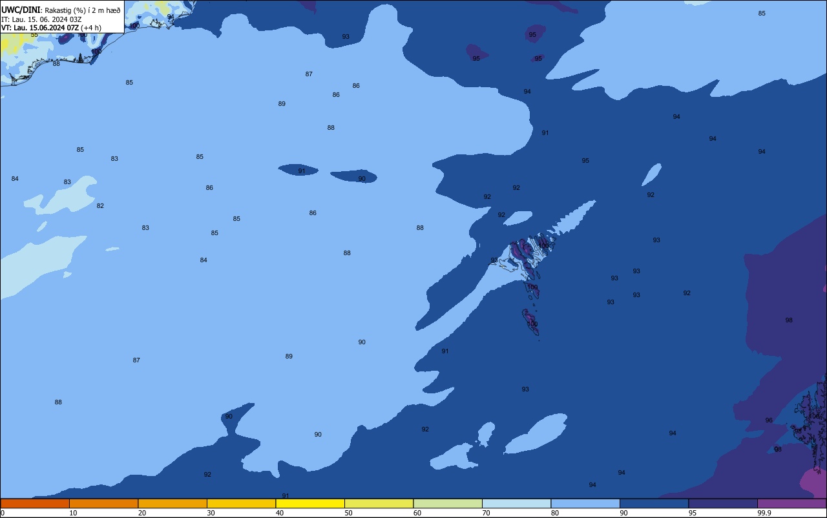The width and height of the screenshot is (827, 518).
Task: Click the legend tick label '70'
Action: pyautogui.click(x=486, y=513)
